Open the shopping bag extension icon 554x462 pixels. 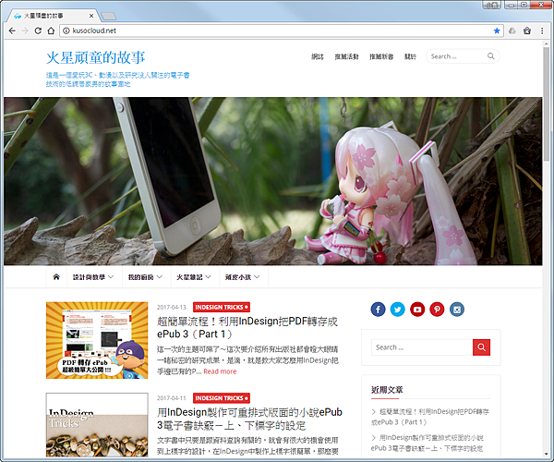pos(527,30)
